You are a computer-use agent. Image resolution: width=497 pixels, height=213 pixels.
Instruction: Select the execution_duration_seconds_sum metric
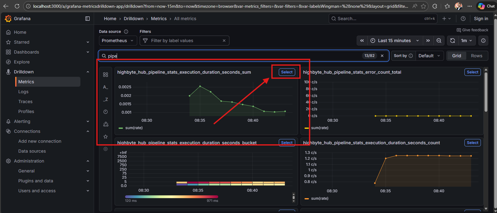pyautogui.click(x=287, y=72)
